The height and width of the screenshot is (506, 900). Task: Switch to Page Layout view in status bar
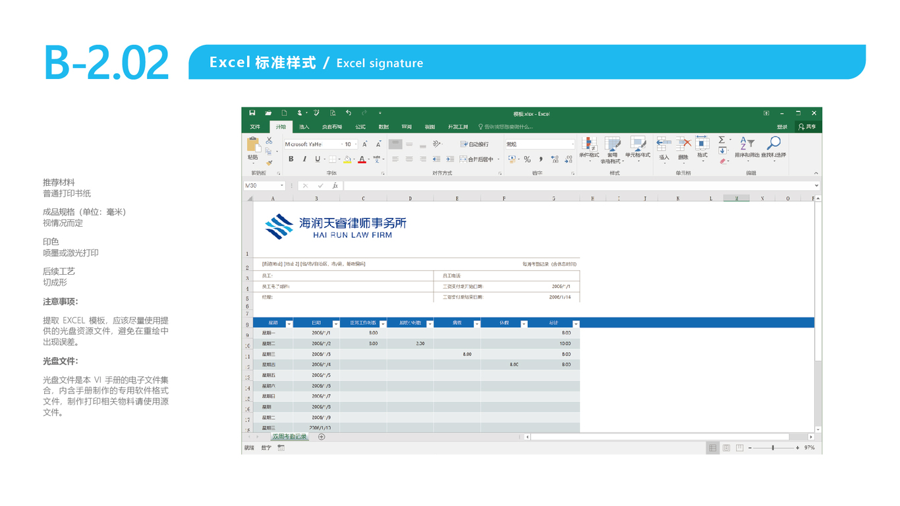pos(726,448)
